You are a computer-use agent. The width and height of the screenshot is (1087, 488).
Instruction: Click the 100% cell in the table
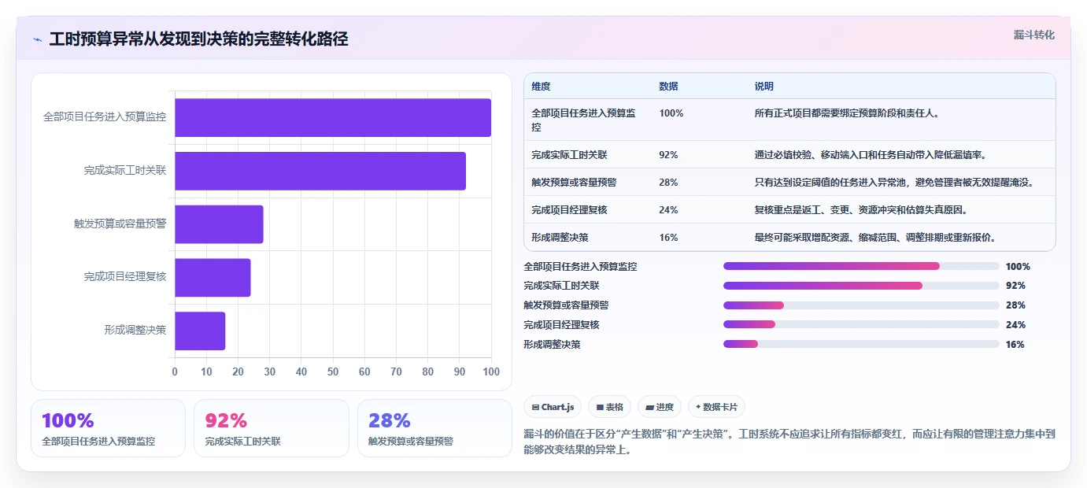point(671,113)
